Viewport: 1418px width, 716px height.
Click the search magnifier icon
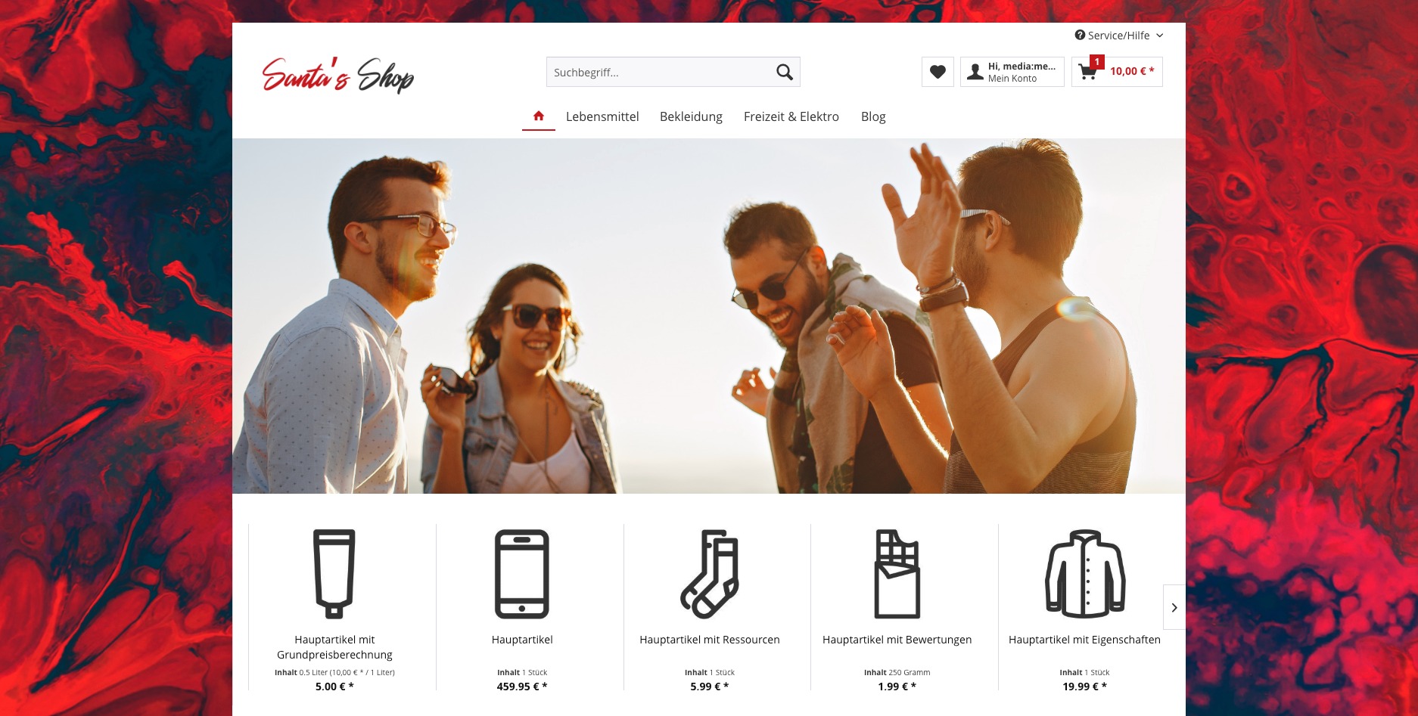coord(785,72)
